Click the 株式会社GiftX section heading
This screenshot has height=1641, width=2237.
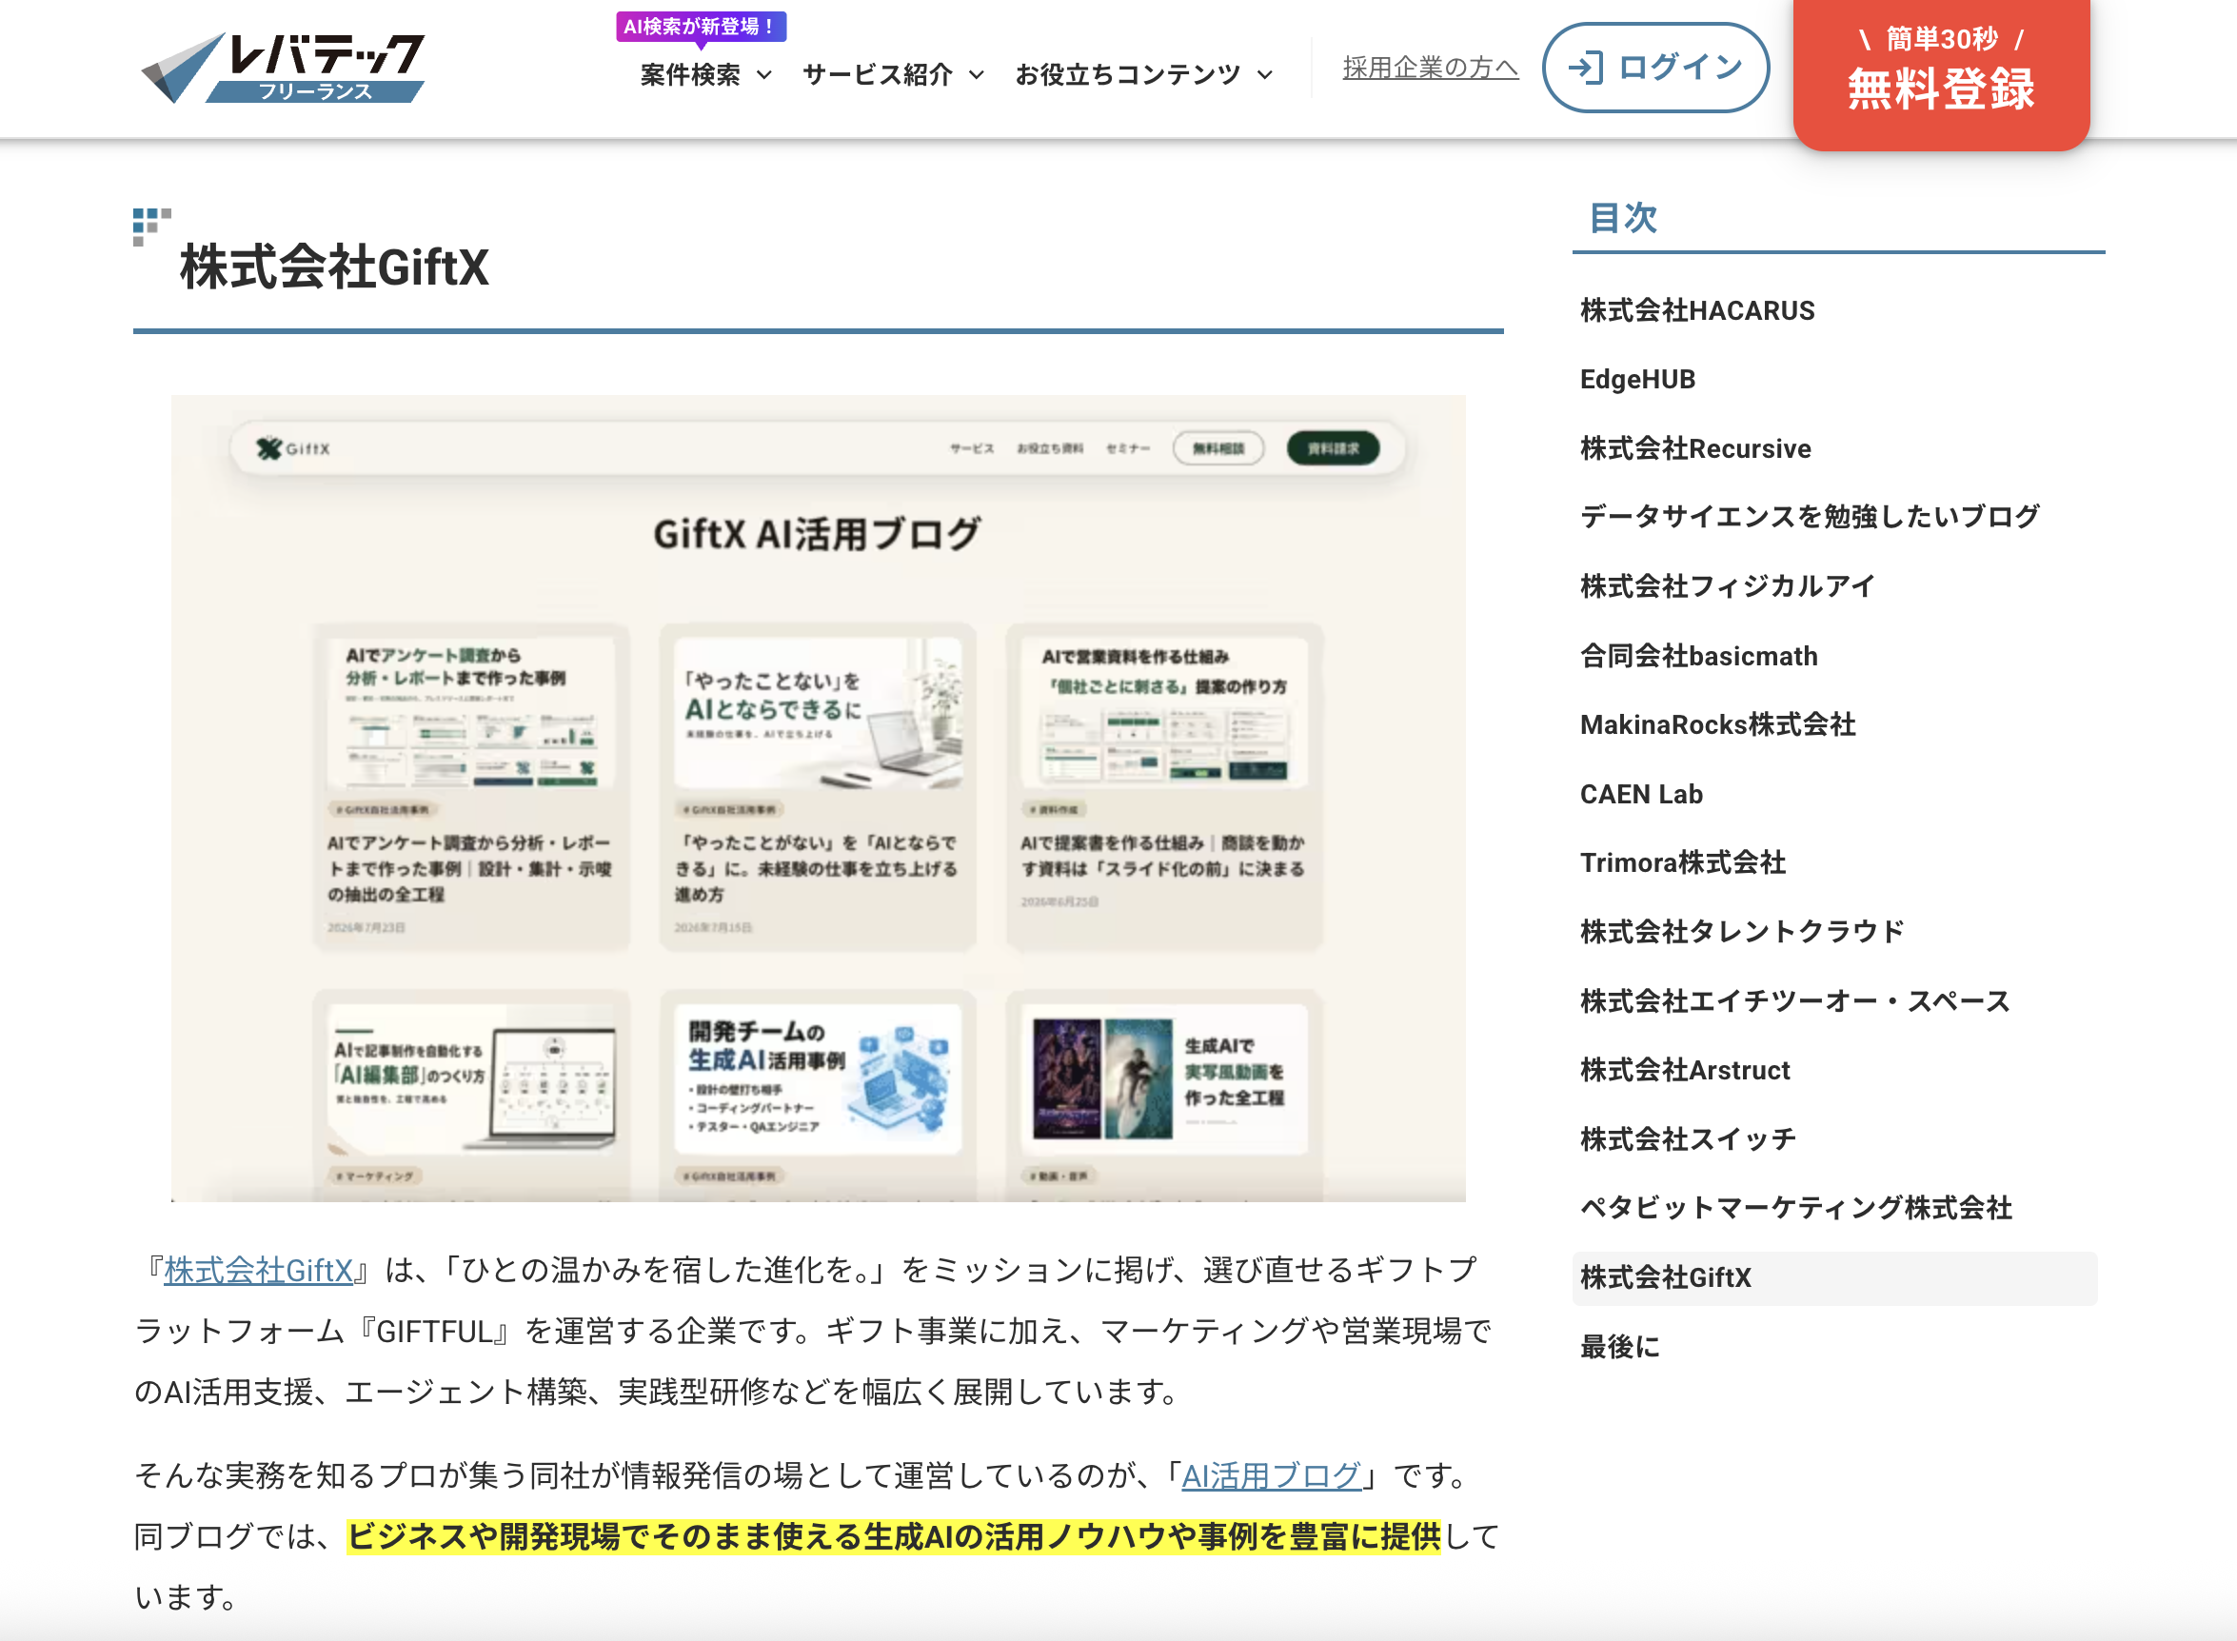[334, 267]
